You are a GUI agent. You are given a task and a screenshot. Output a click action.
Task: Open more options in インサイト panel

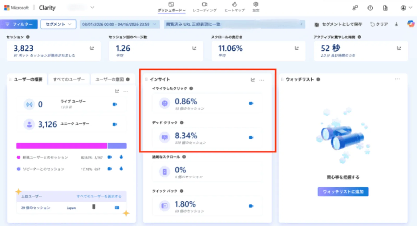[262, 80]
